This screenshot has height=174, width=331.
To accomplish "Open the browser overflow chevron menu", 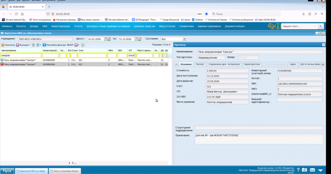I will pos(316,14).
